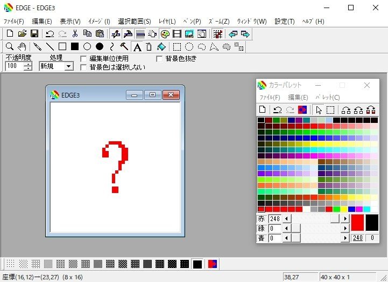
Task: Expand the 処理 dropdown showing 新規
Action: click(x=69, y=66)
